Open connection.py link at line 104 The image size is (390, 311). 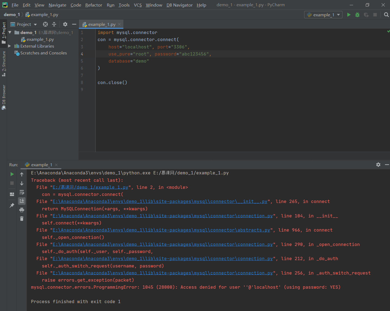[163, 216]
